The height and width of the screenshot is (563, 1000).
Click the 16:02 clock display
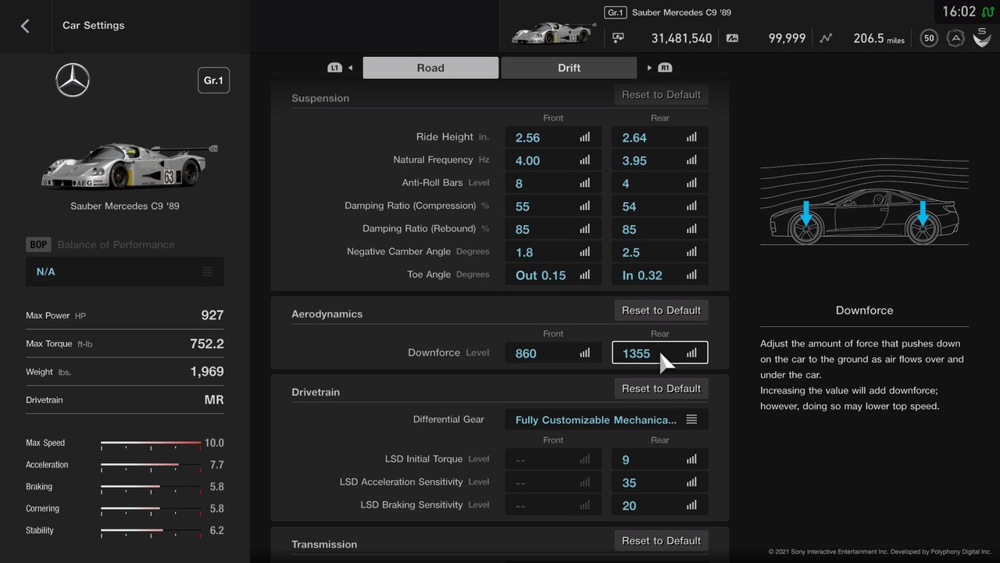pyautogui.click(x=959, y=12)
